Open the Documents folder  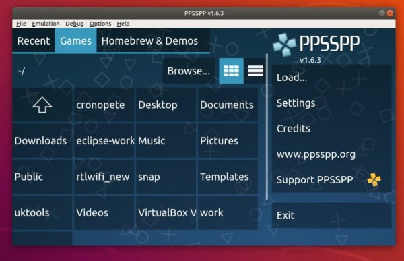[228, 105]
